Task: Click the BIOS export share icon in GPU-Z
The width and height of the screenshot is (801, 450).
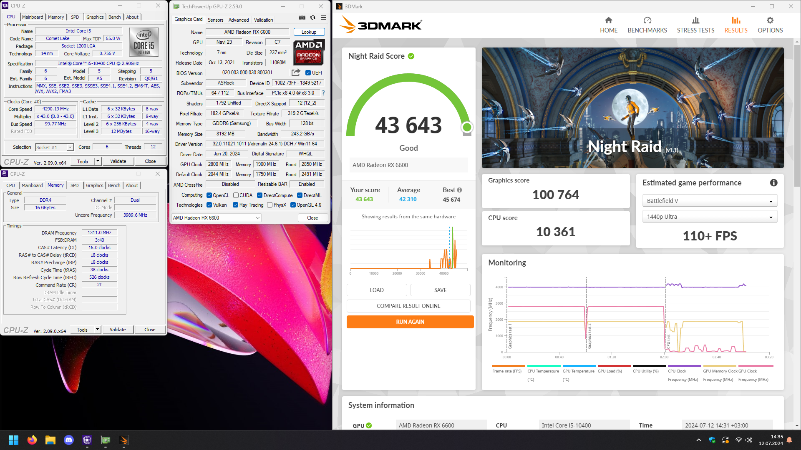Action: [296, 72]
